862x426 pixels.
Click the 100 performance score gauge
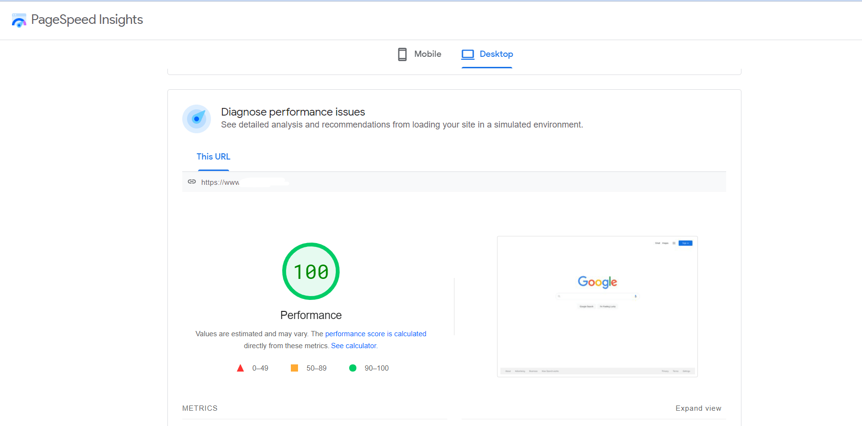311,271
